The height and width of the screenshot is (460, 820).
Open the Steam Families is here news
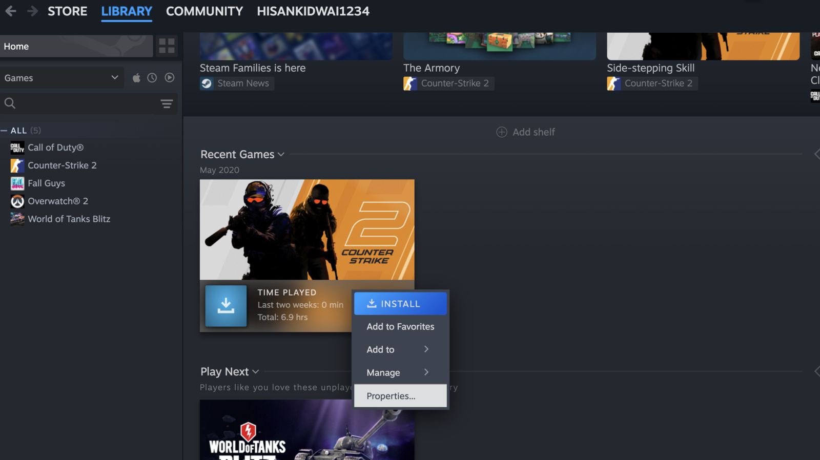point(253,68)
